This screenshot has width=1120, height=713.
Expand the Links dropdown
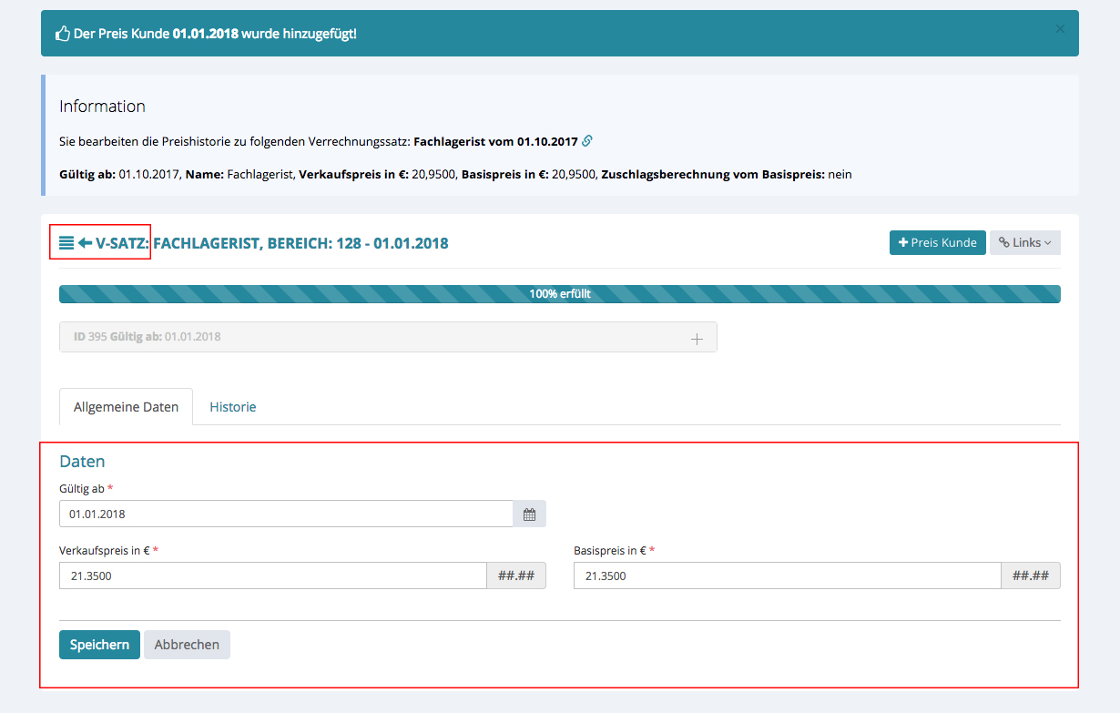tap(1024, 242)
